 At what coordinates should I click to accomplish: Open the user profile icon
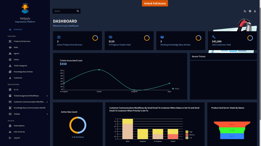pos(255,11)
